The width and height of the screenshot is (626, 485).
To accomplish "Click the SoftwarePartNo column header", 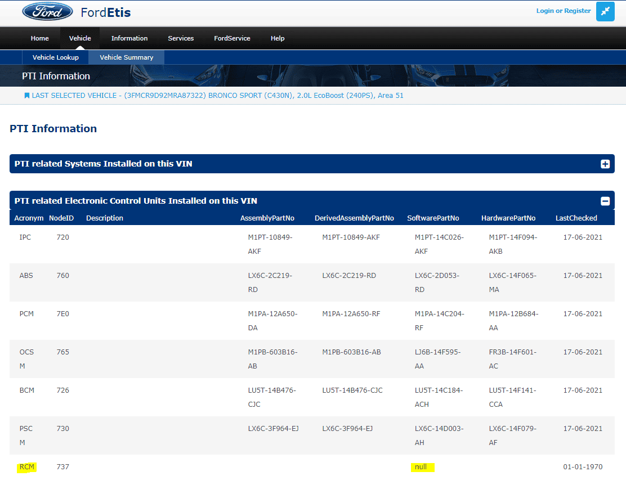I will (x=433, y=218).
